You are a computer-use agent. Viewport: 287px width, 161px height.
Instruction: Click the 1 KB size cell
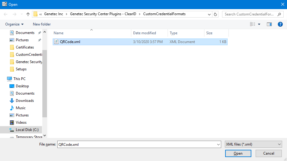[x=223, y=42]
